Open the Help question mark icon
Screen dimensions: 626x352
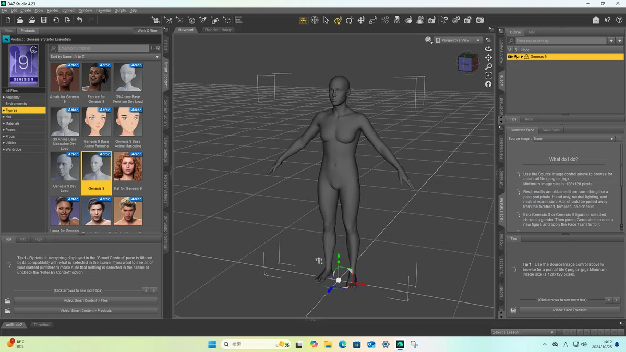coord(619,20)
